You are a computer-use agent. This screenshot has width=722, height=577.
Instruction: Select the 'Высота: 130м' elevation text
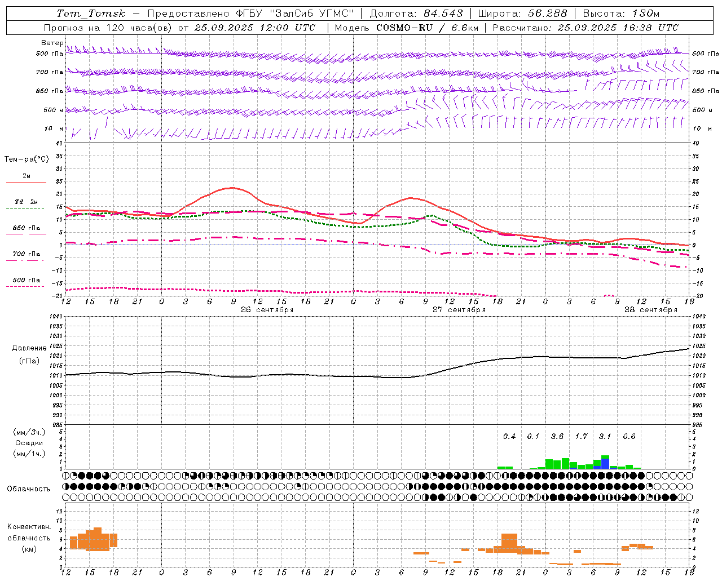621,14
